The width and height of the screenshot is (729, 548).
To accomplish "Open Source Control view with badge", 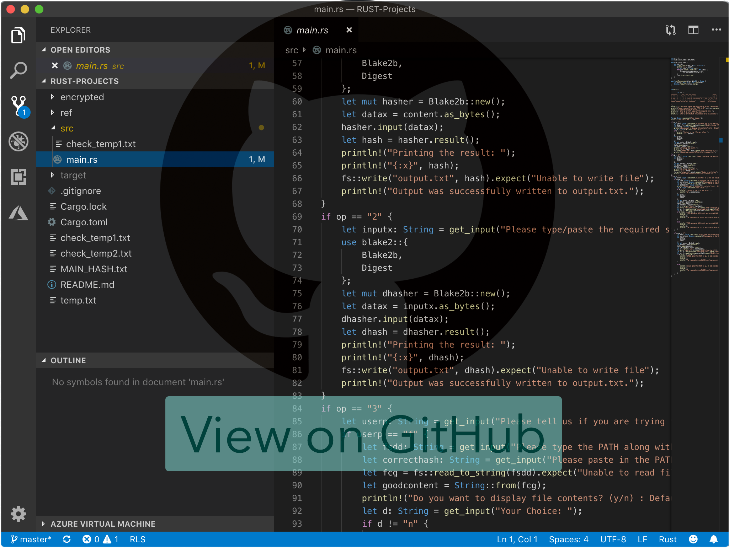I will click(x=18, y=106).
